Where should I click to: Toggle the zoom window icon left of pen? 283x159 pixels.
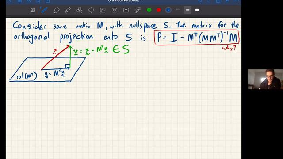(33, 10)
